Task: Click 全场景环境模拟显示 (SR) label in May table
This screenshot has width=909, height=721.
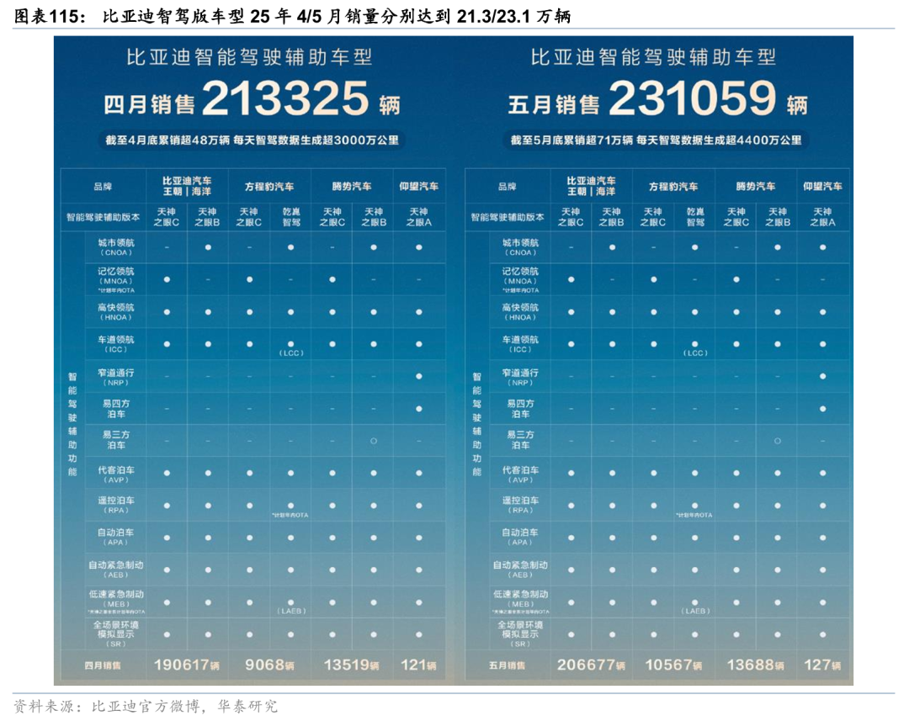Action: [520, 634]
